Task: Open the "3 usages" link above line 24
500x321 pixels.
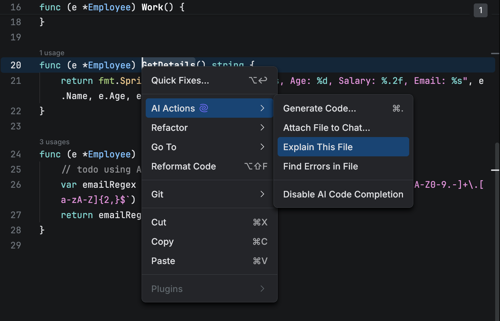Action: (55, 142)
